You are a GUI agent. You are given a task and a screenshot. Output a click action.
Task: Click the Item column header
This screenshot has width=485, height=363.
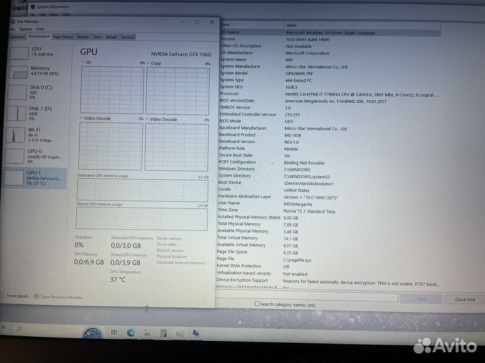coord(251,25)
